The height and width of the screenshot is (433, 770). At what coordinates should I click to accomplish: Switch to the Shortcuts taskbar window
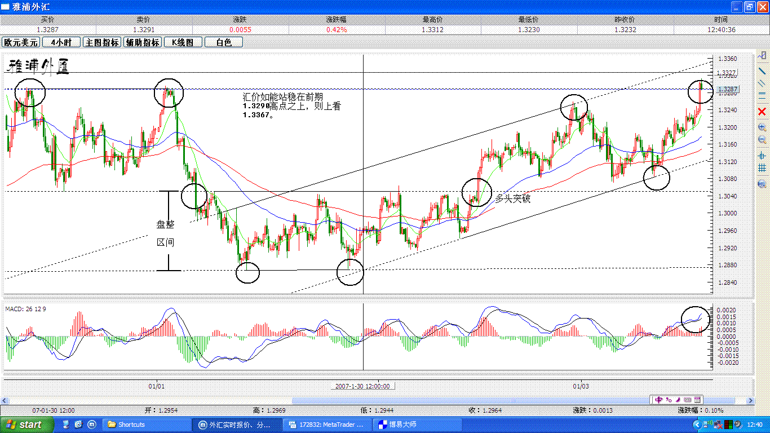(x=147, y=425)
